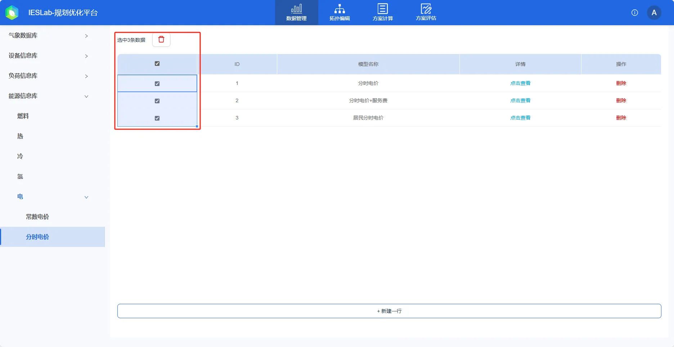Open the user avatar A
Screen dimensions: 674x347
(654, 13)
